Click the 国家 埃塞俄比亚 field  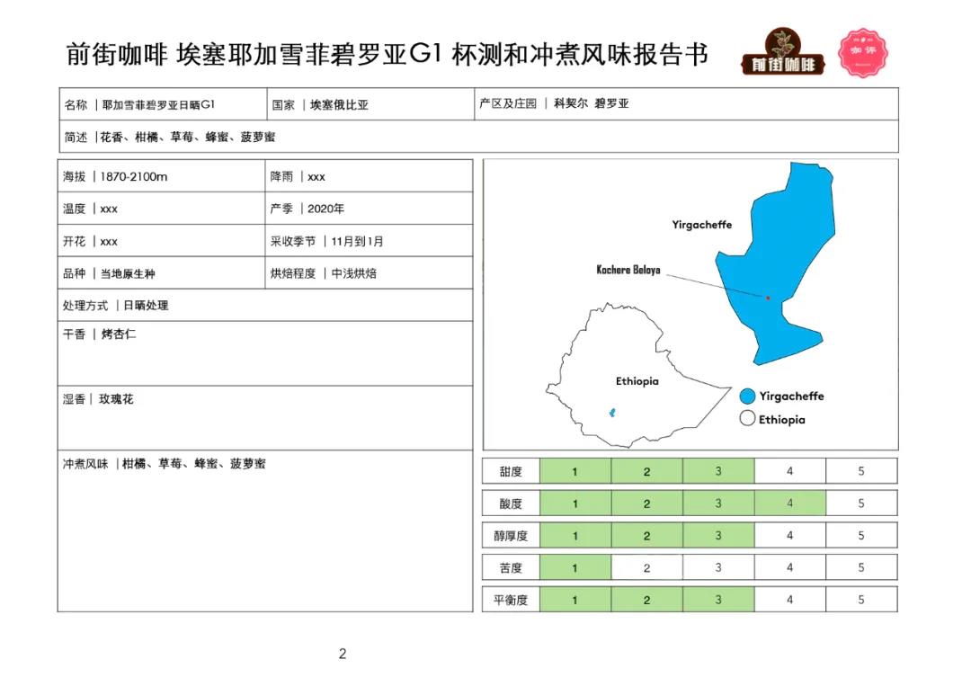369,104
